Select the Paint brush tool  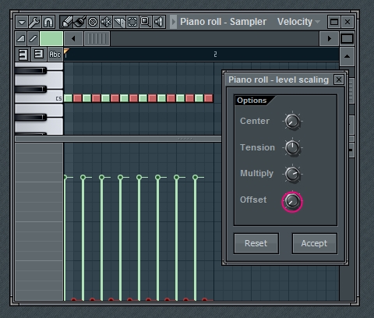click(79, 22)
